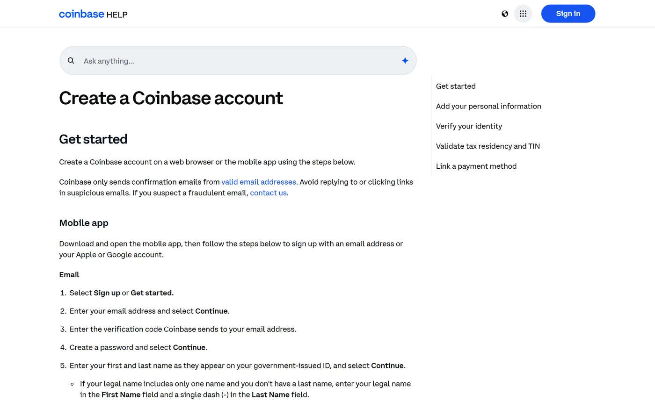Click the paragraph starting 'Download and open the mobile app'
Screen dimensions: 655x409
[x=231, y=249]
